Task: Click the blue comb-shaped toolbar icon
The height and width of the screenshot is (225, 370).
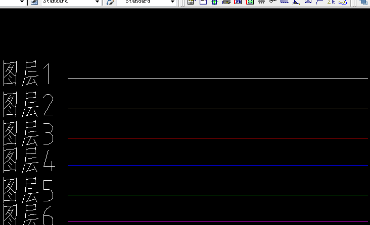Action: tap(285, 2)
